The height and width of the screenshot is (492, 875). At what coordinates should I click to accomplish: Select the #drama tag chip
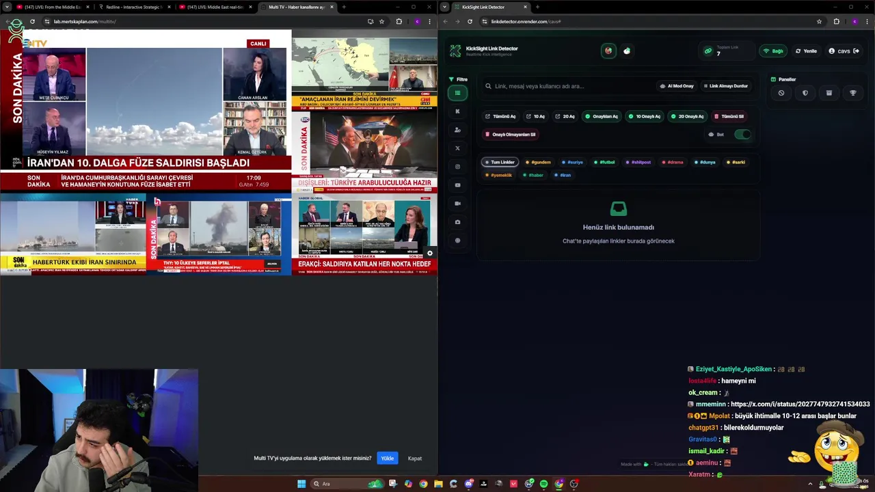point(673,162)
